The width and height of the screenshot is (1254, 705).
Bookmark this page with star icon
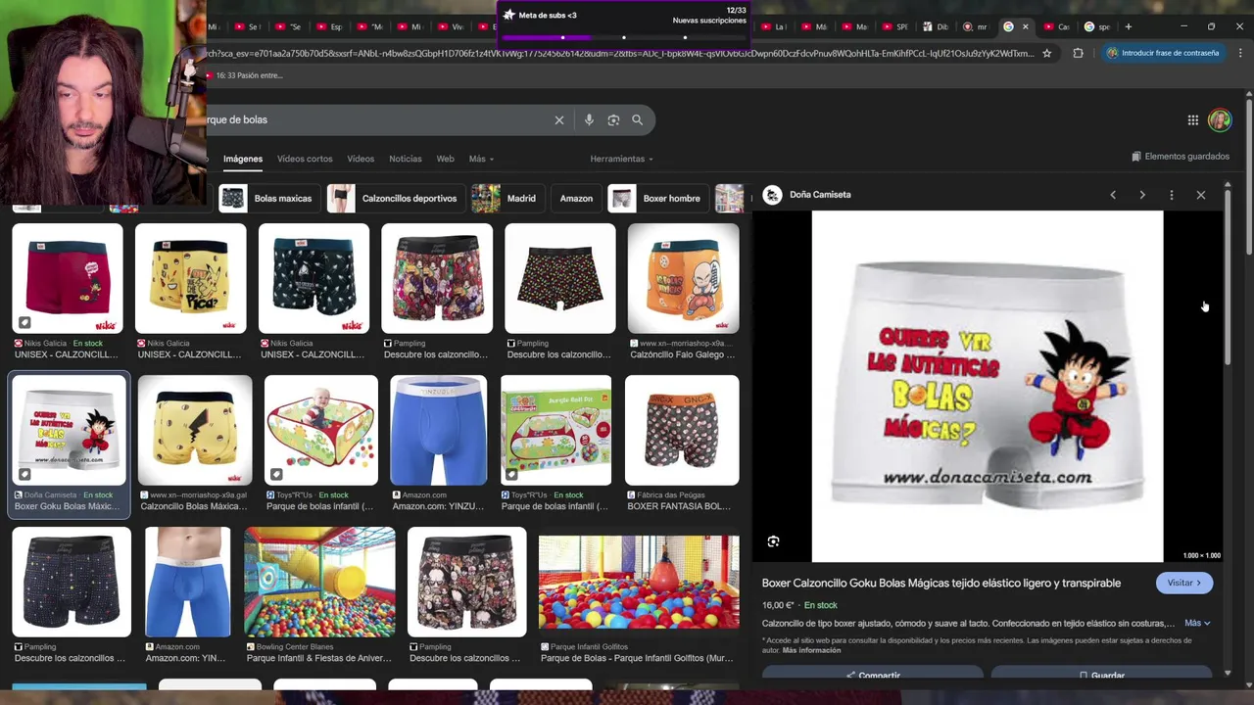[x=1046, y=53]
